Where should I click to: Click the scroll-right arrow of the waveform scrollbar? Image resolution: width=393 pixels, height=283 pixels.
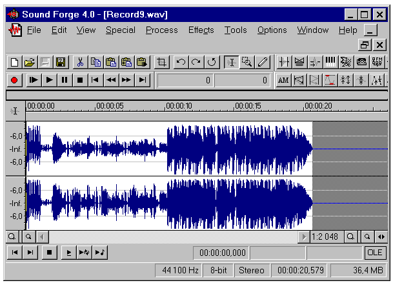point(304,236)
